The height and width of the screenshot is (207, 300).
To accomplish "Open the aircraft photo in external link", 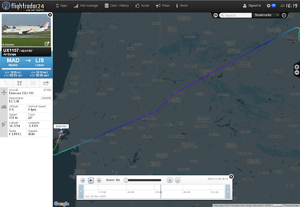I will pos(47,44).
